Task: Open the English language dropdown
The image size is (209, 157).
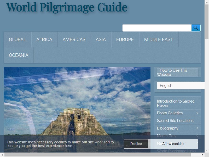Action: pos(181,86)
